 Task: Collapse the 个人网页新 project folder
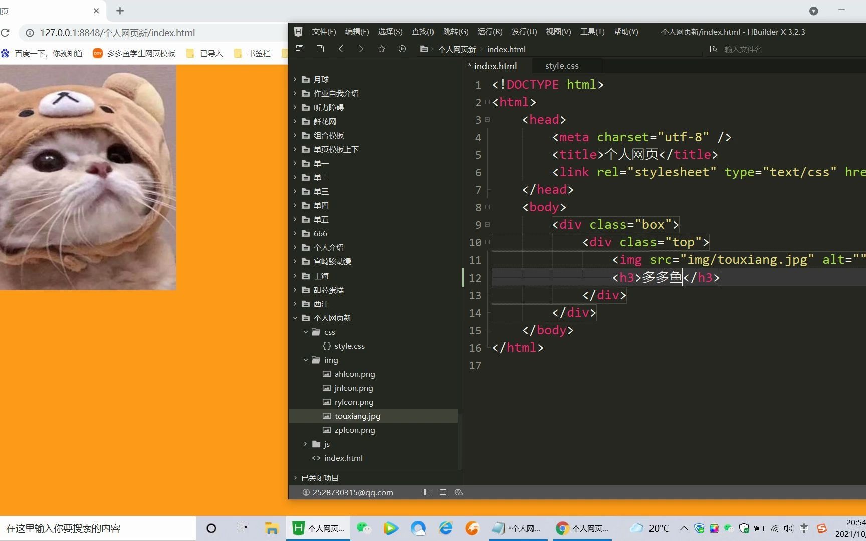click(295, 318)
